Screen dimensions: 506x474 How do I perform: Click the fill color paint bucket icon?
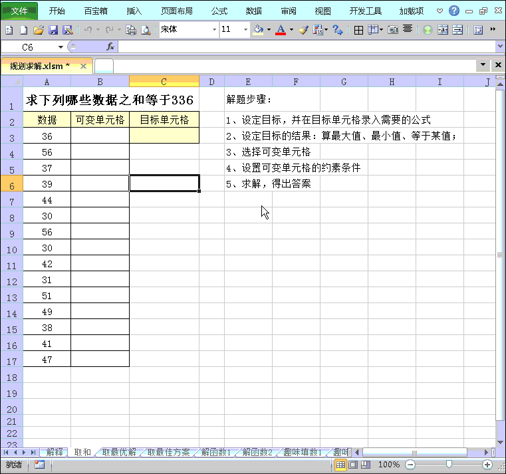(x=258, y=30)
